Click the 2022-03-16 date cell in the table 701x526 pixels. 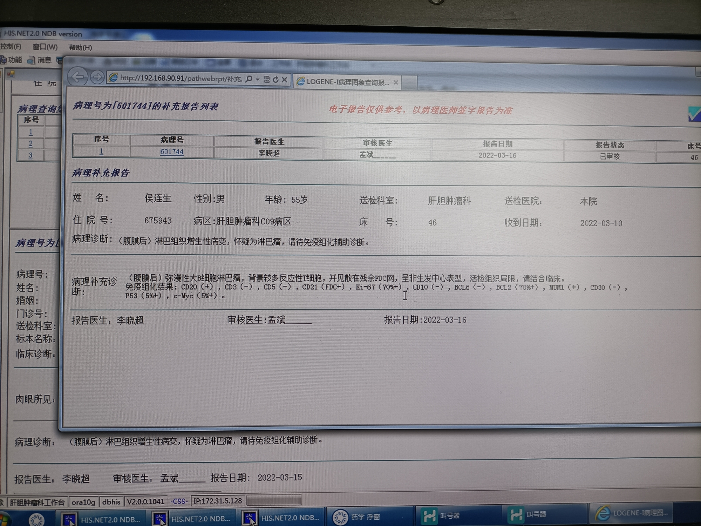pyautogui.click(x=497, y=155)
